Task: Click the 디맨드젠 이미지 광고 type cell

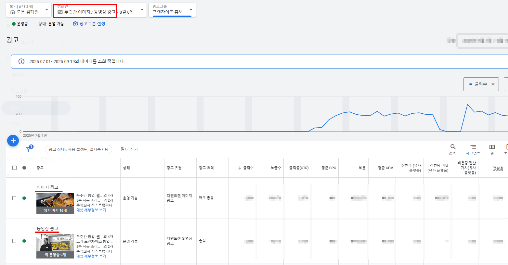Action: point(179,198)
